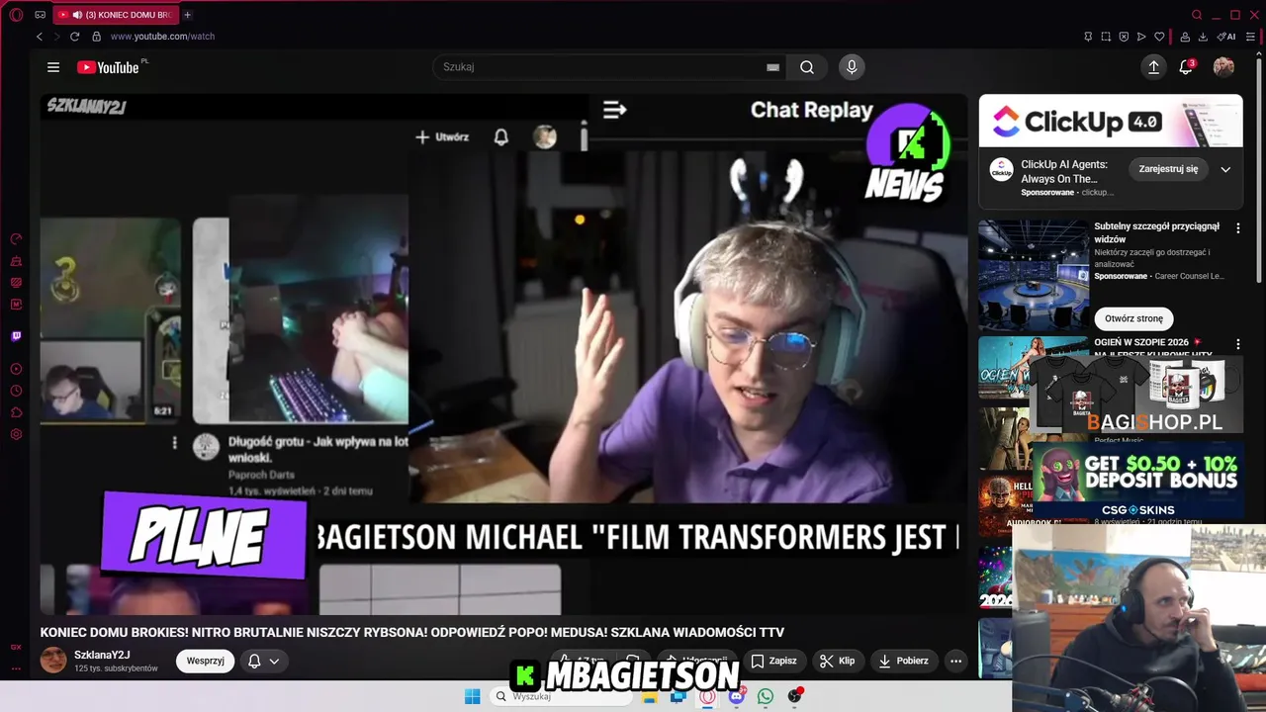The height and width of the screenshot is (712, 1266).
Task: Open Discord from the taskbar
Action: tap(736, 696)
